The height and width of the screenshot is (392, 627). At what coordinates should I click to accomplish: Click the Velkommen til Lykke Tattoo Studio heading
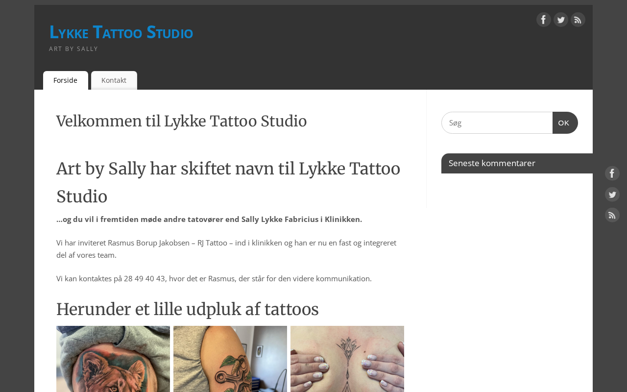click(182, 121)
